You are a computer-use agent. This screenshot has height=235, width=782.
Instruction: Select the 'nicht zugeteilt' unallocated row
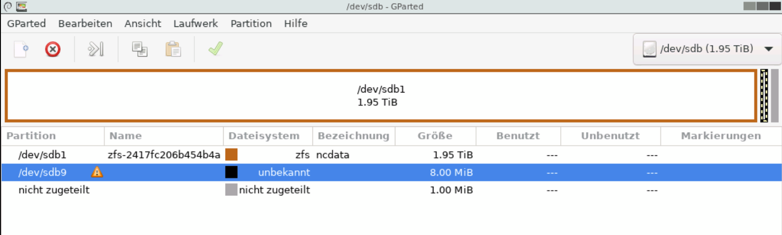click(54, 190)
